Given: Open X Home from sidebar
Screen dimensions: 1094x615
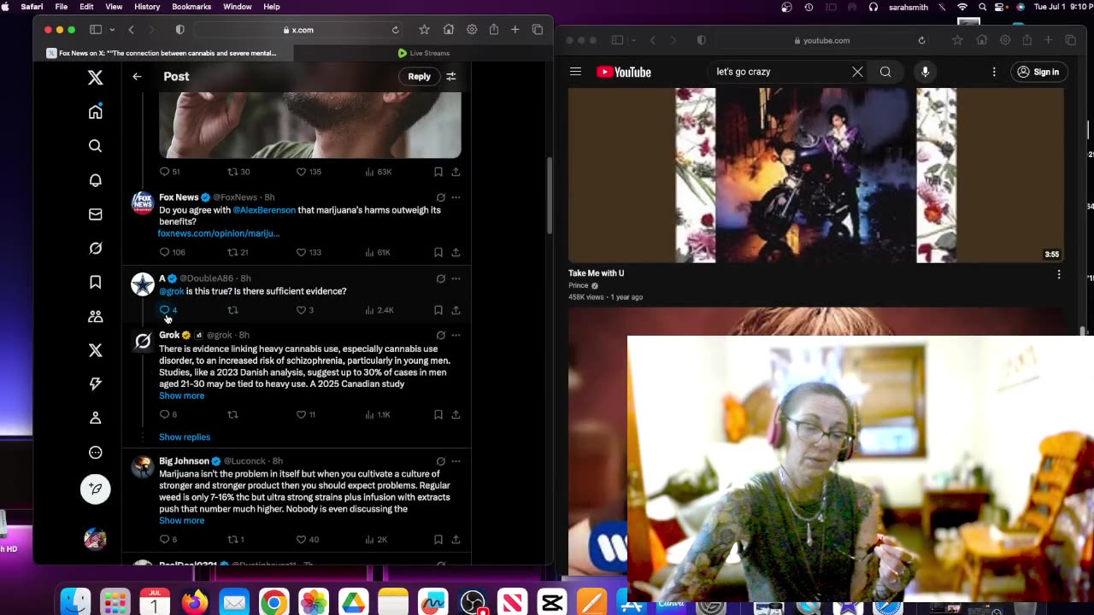Looking at the screenshot, I should point(95,112).
